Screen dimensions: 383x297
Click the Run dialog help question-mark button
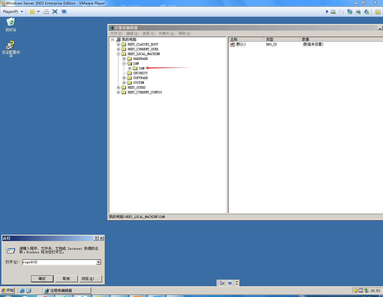point(96,238)
